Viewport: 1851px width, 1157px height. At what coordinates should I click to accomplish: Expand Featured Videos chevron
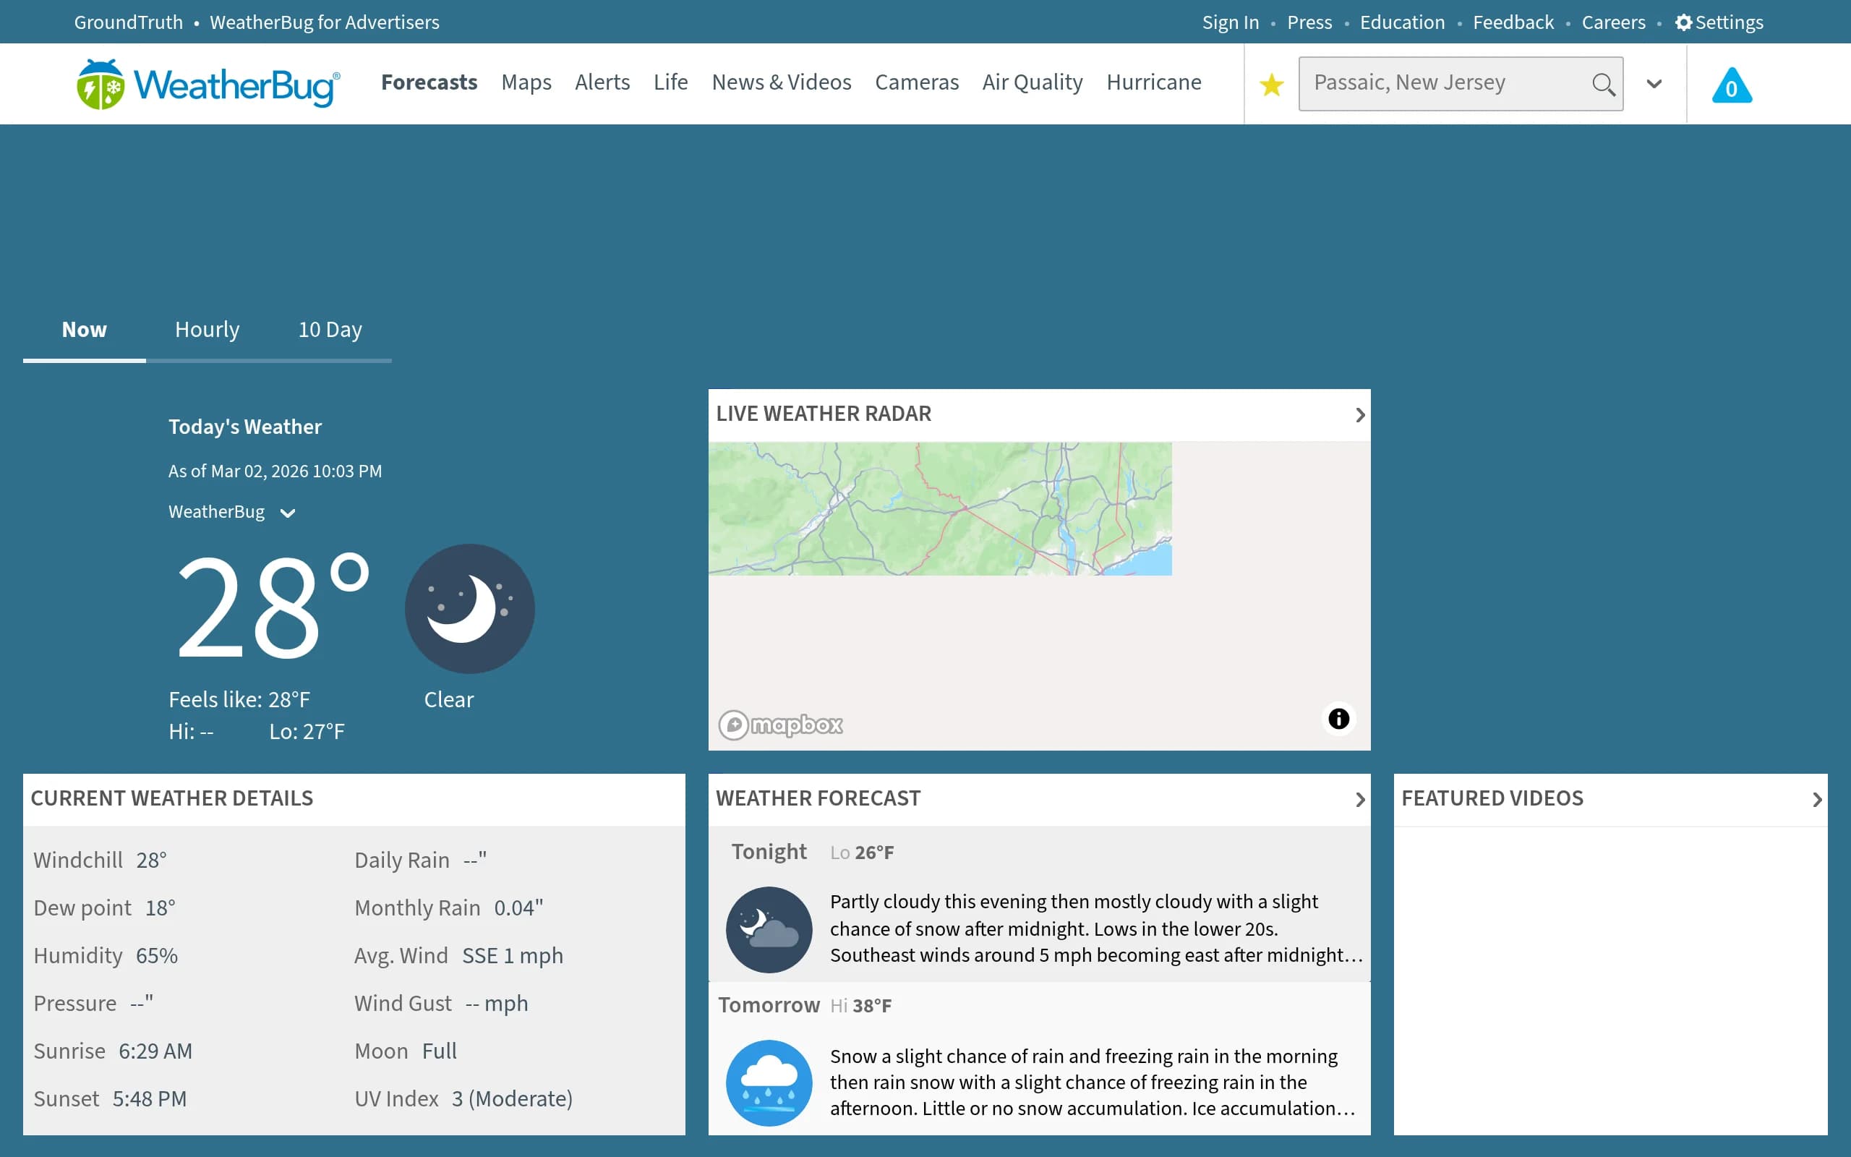point(1816,799)
